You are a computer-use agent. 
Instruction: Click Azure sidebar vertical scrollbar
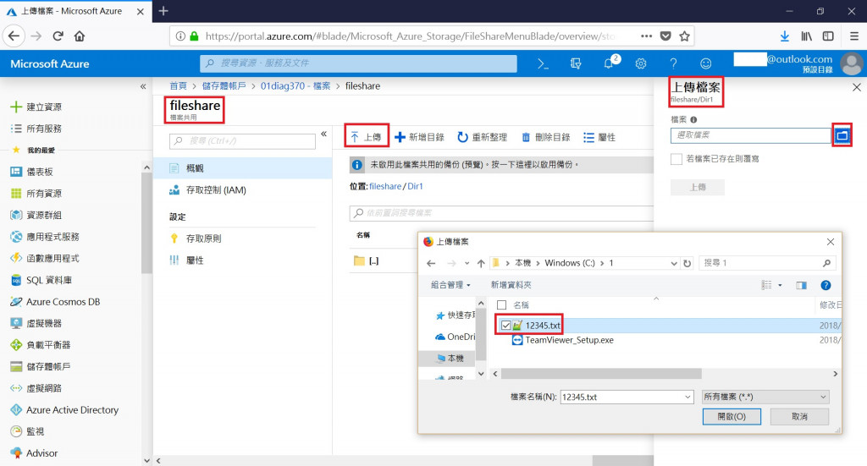click(x=146, y=222)
